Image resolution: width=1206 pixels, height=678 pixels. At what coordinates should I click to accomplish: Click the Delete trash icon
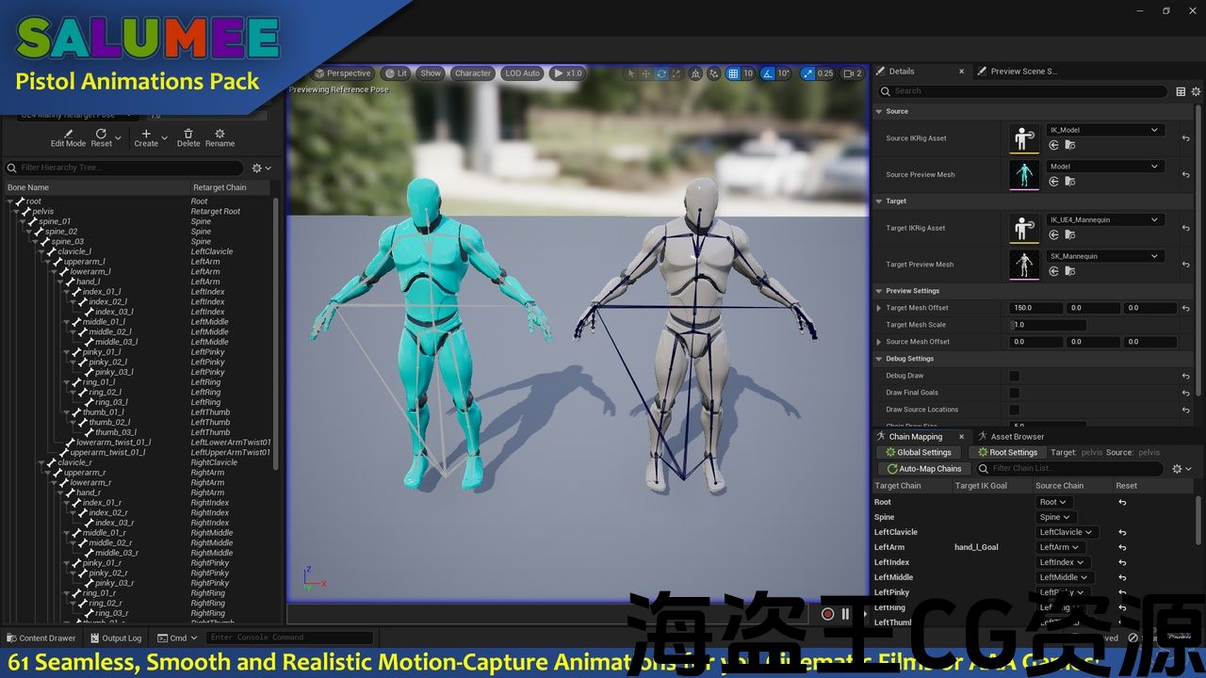click(x=188, y=134)
